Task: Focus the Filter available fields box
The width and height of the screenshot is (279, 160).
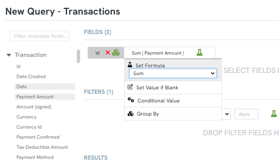Action: point(39,36)
